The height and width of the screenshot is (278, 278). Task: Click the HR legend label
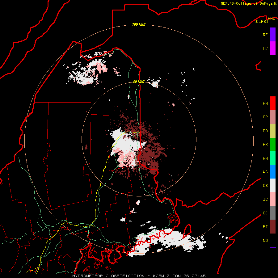click(265, 145)
